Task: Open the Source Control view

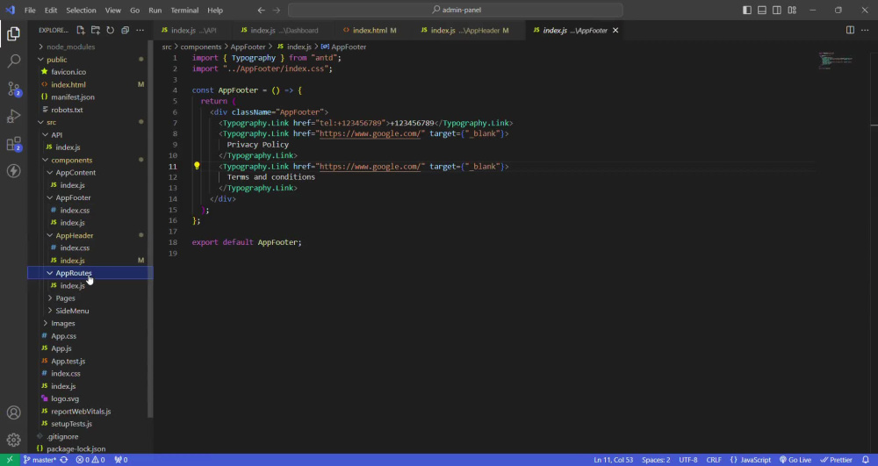Action: click(14, 89)
